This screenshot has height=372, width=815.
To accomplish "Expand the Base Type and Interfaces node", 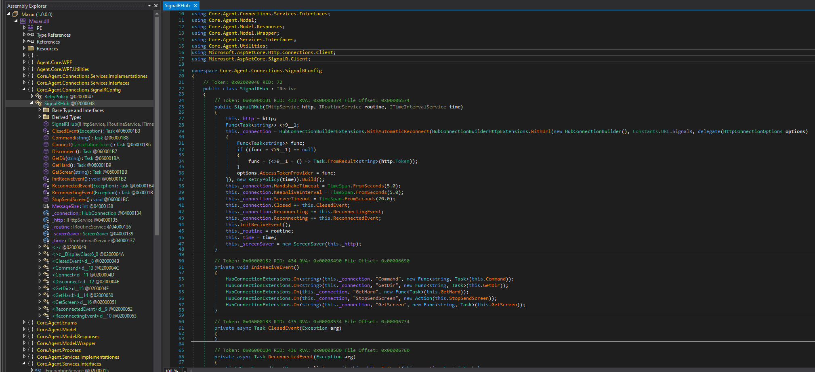I will click(x=40, y=110).
